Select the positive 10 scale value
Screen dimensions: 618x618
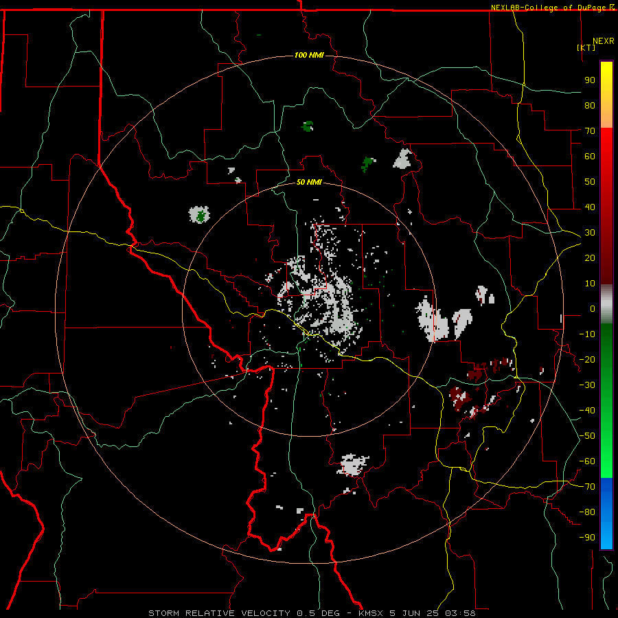point(590,284)
